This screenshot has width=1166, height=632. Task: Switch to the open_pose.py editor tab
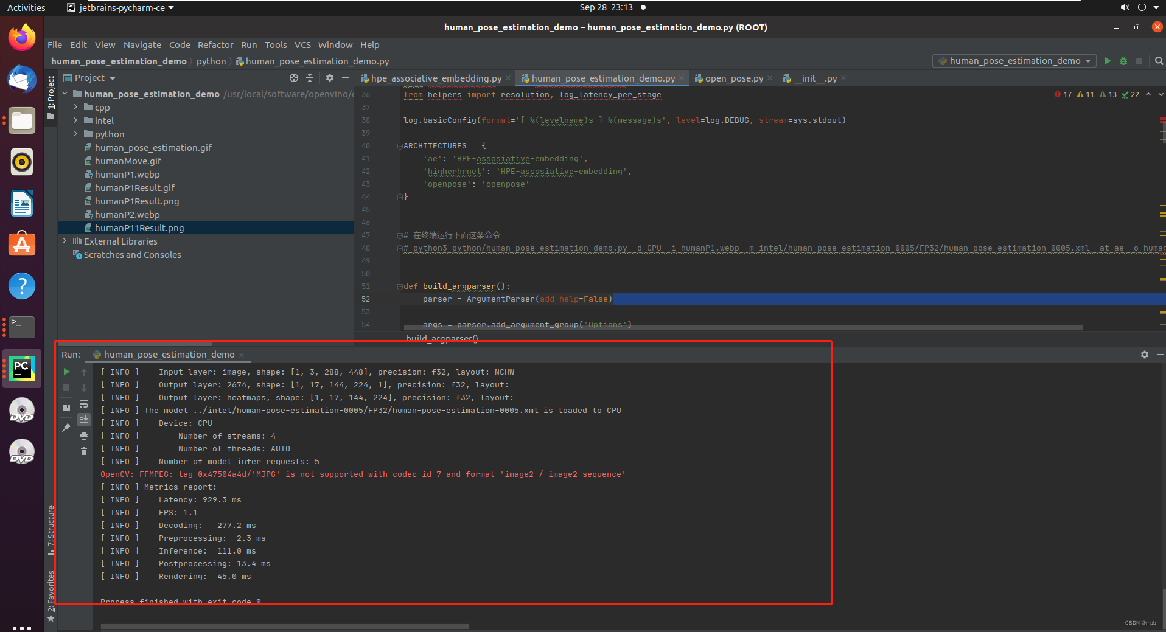733,78
